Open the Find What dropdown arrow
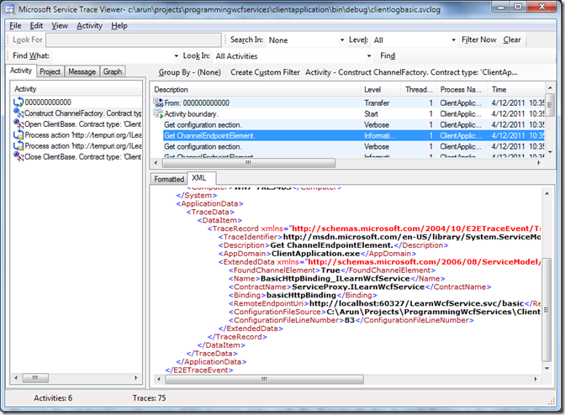 (177, 55)
